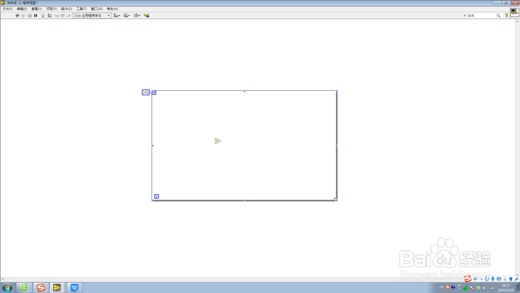Image resolution: width=520 pixels, height=293 pixels.
Task: Click the search magnifier icon
Action: click(x=498, y=16)
